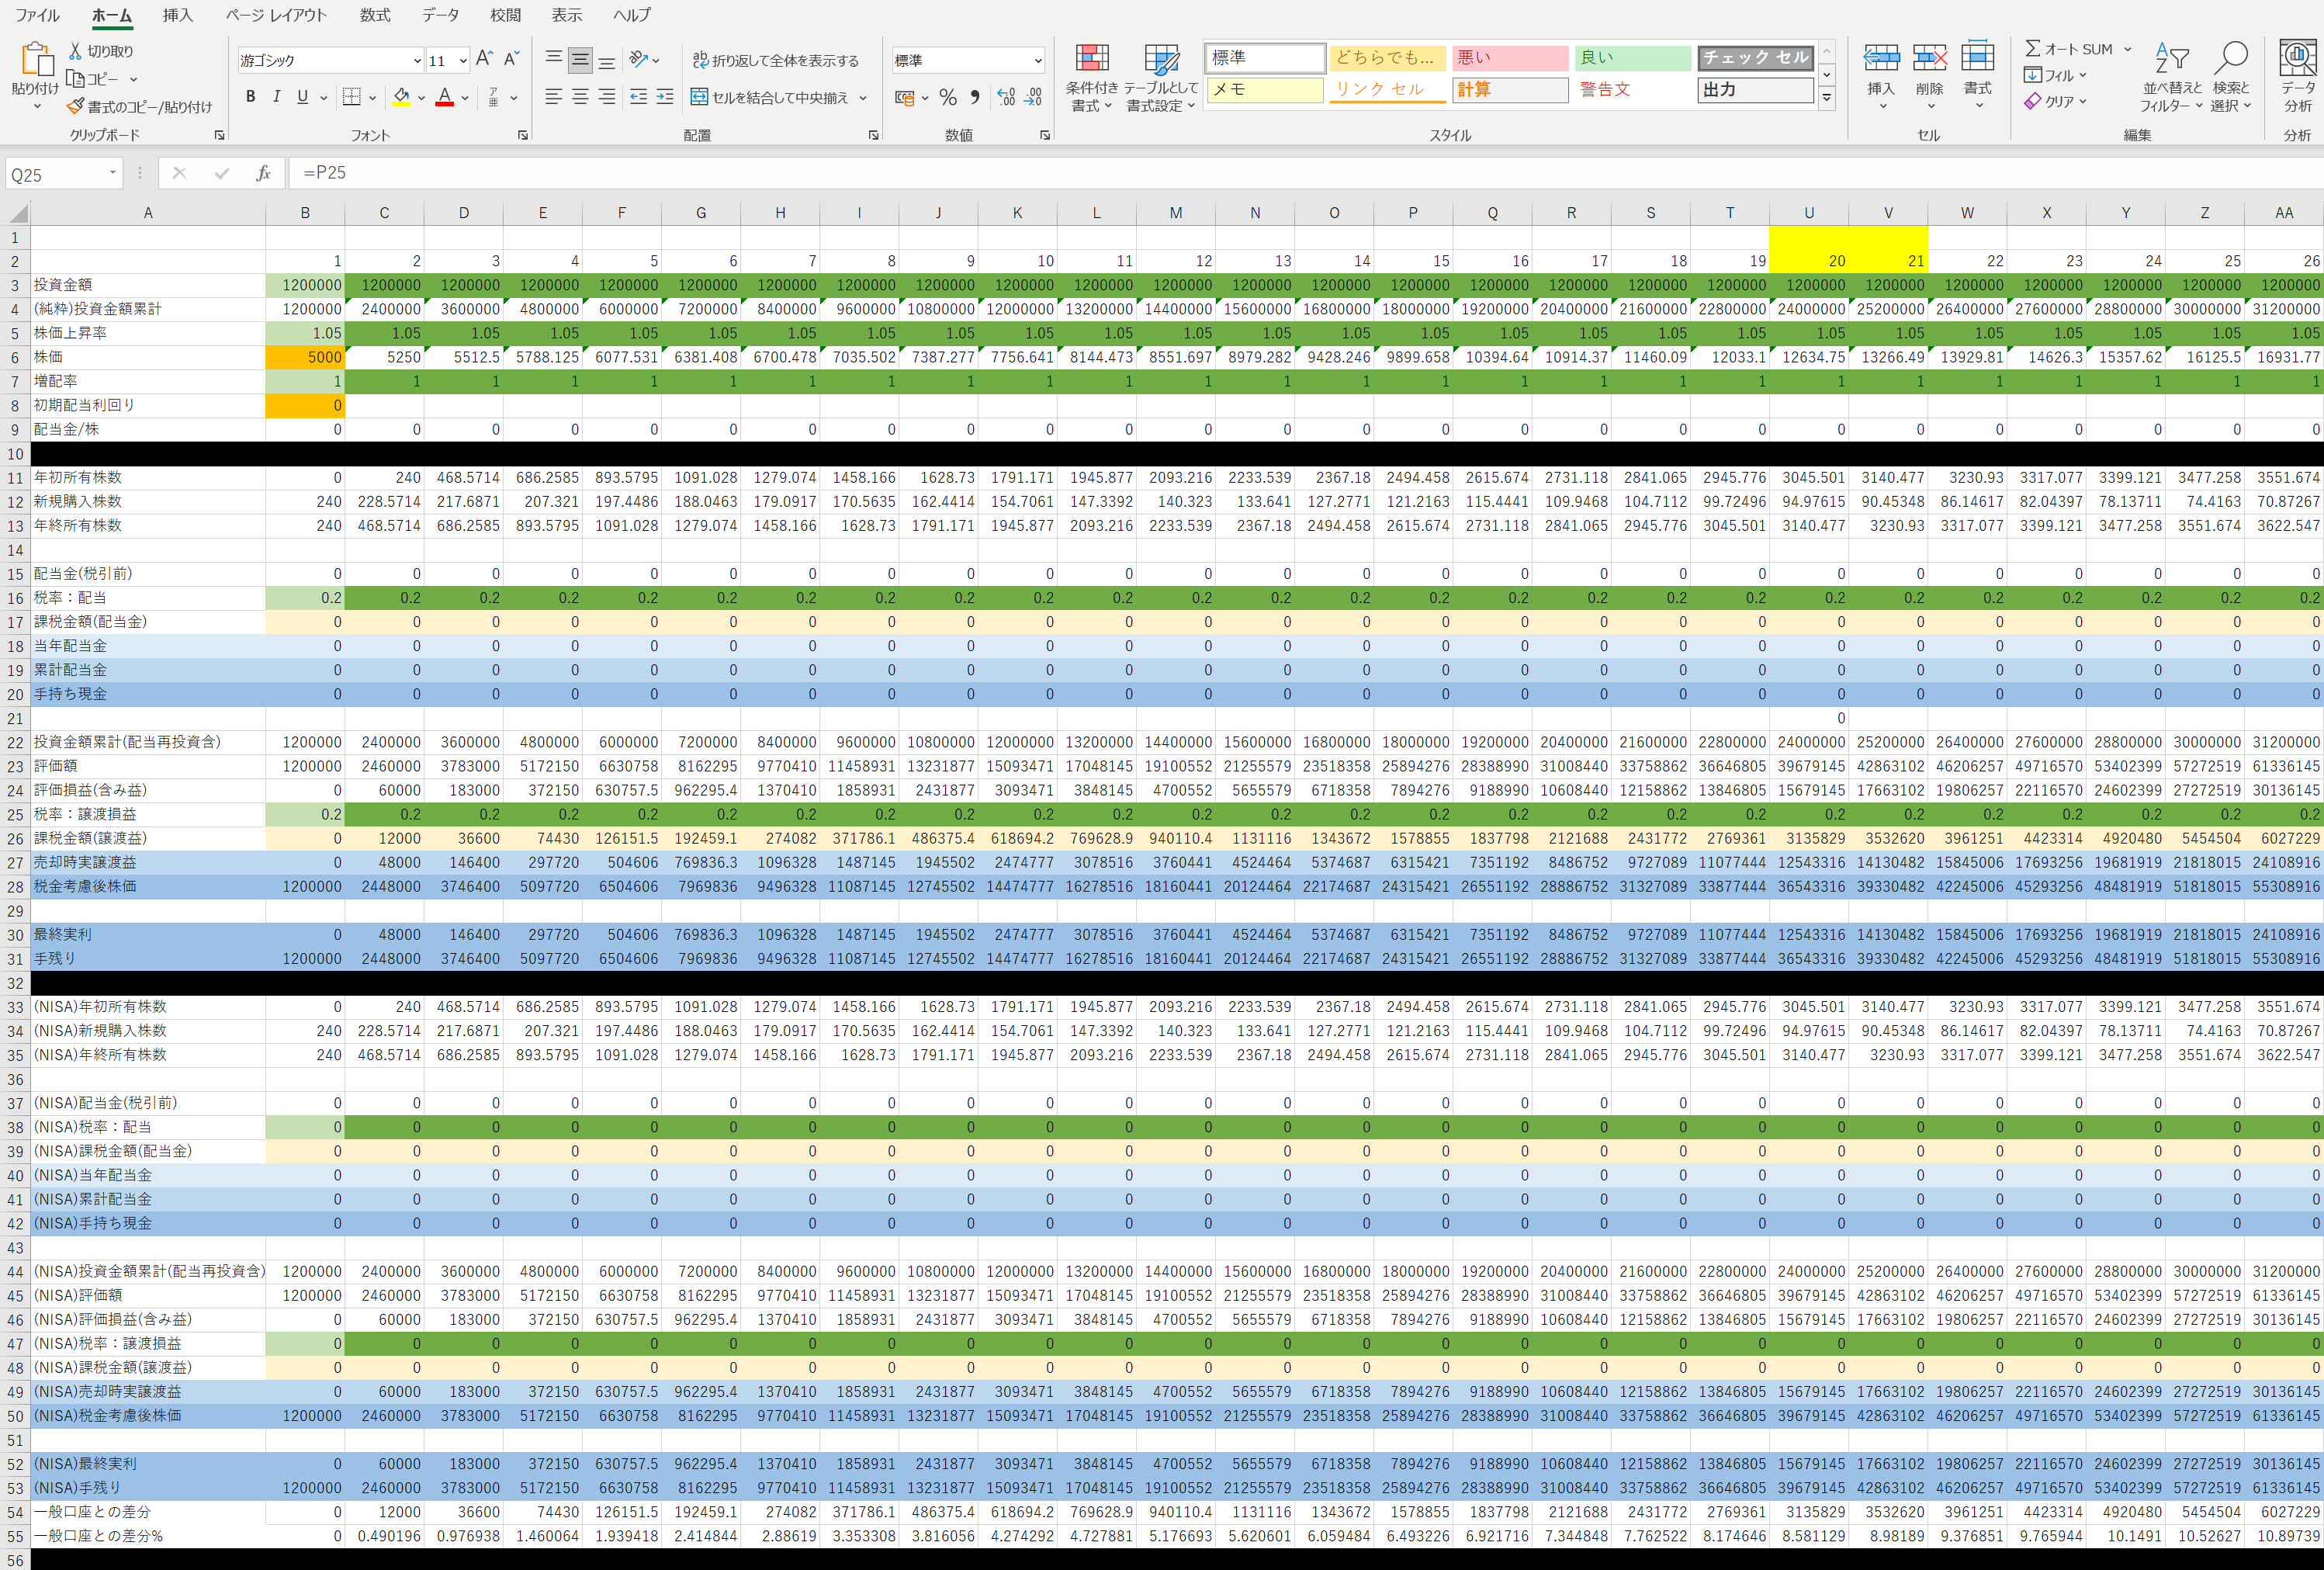The image size is (2324, 1570).
Task: Expand the Name Box dropdown arrow
Action: coord(112,173)
